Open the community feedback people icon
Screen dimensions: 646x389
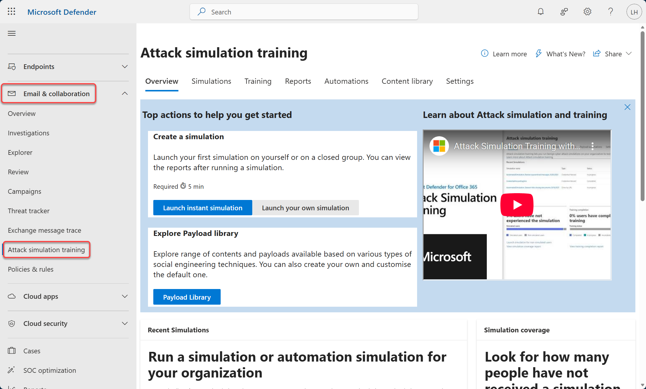point(564,12)
